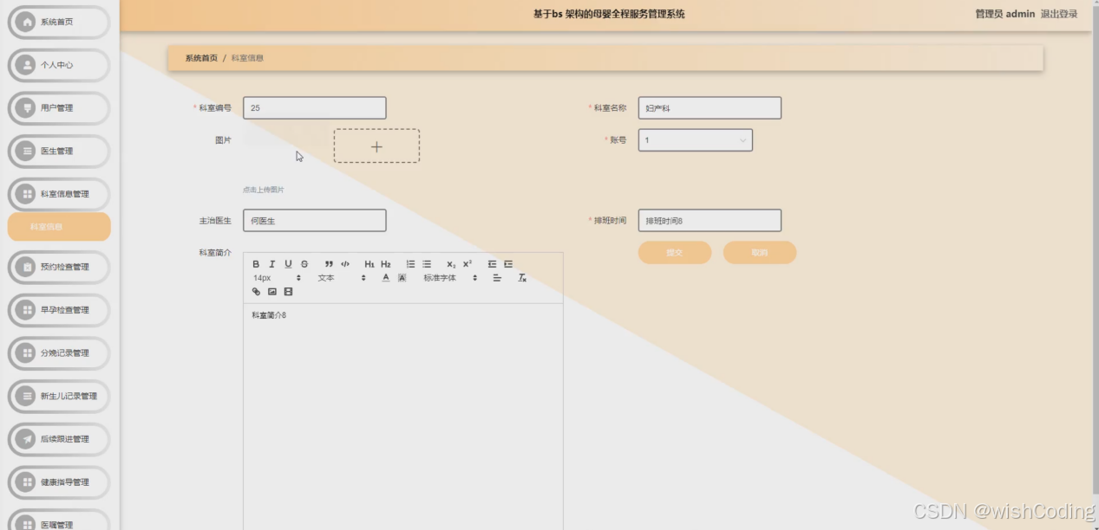Click 退出登录 to log out
The width and height of the screenshot is (1099, 530).
[1059, 14]
